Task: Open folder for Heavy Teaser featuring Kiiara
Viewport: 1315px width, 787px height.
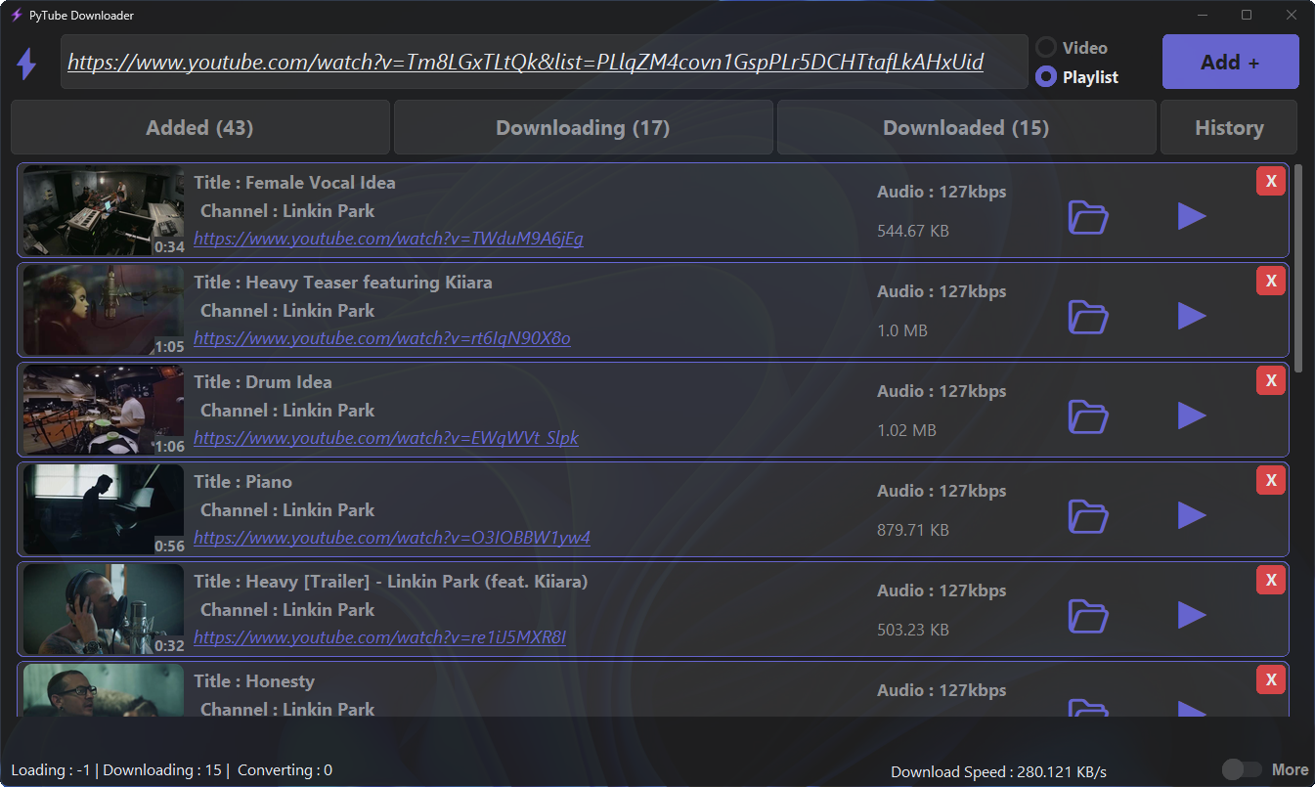Action: point(1087,317)
